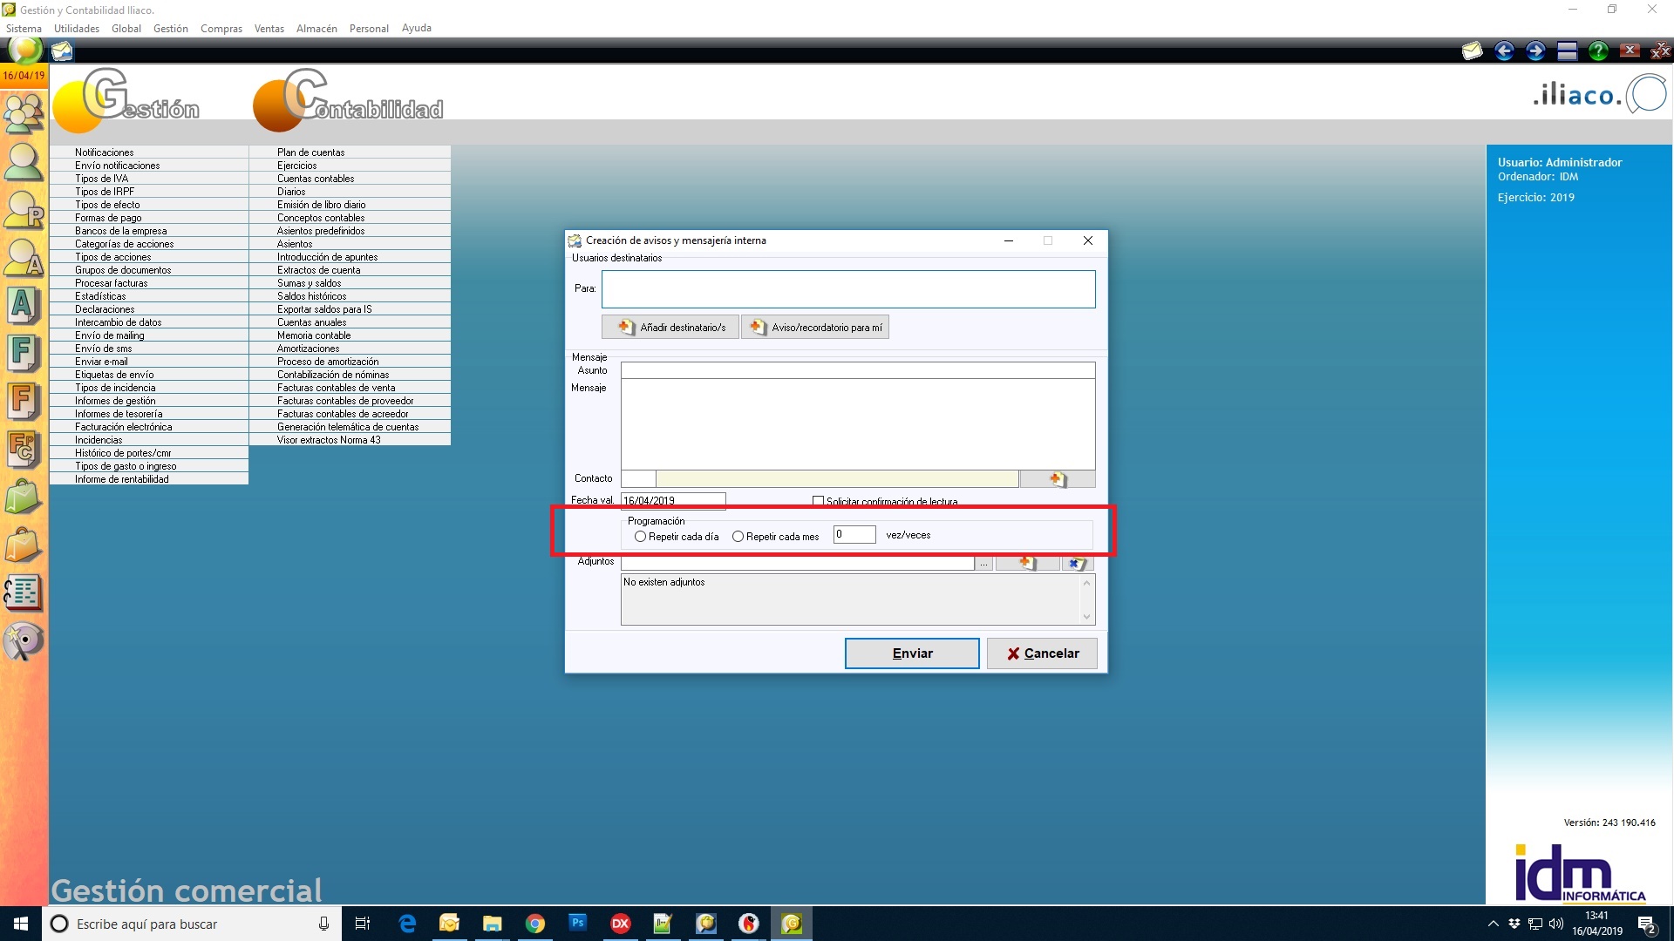The width and height of the screenshot is (1674, 941).
Task: Click Aviso/recordatorio para mí button
Action: [816, 328]
